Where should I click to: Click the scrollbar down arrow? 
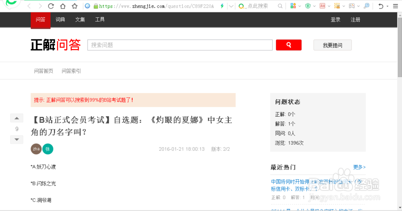pos(400,207)
